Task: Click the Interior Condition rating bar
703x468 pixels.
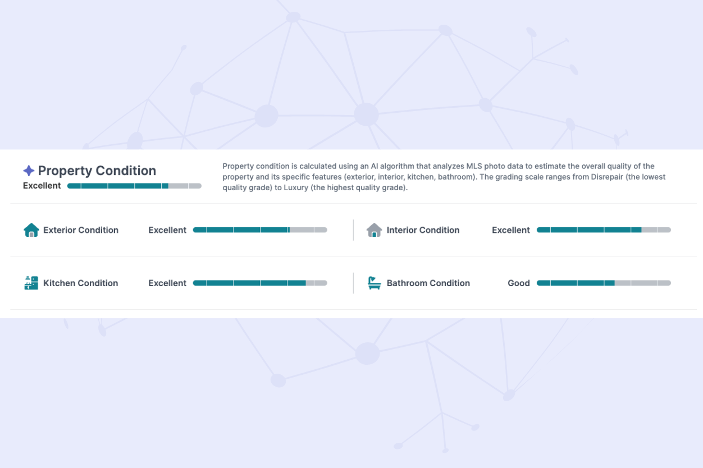Action: pos(604,230)
